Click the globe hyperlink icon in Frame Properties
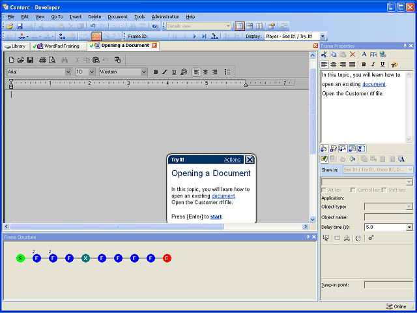The width and height of the screenshot is (417, 313). pyautogui.click(x=383, y=54)
